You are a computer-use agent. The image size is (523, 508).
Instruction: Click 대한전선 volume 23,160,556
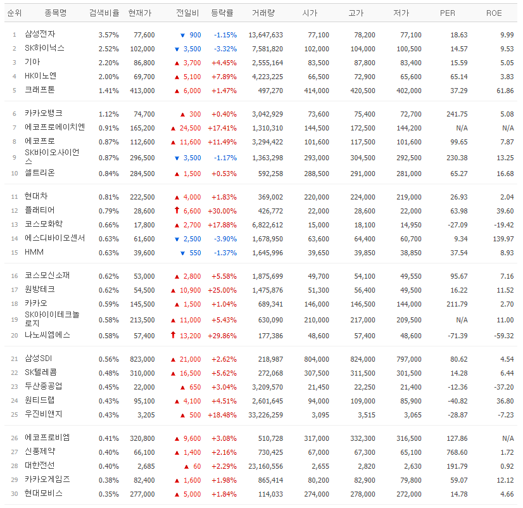coord(265,467)
